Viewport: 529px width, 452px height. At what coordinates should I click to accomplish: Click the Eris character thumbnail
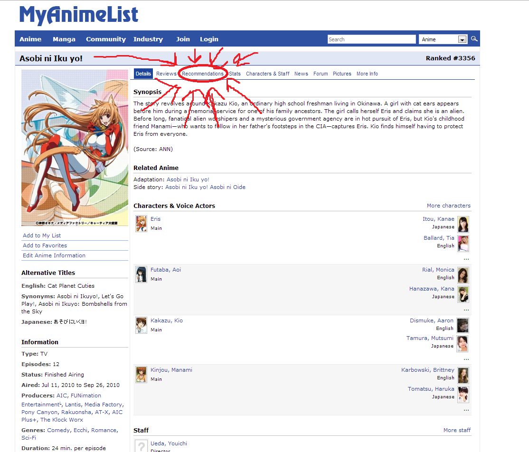coord(142,224)
